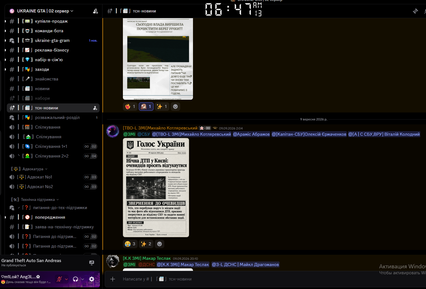Image resolution: width=426 pixels, height=289 pixels.
Task: Open user settings gear icon
Action: tap(92, 279)
